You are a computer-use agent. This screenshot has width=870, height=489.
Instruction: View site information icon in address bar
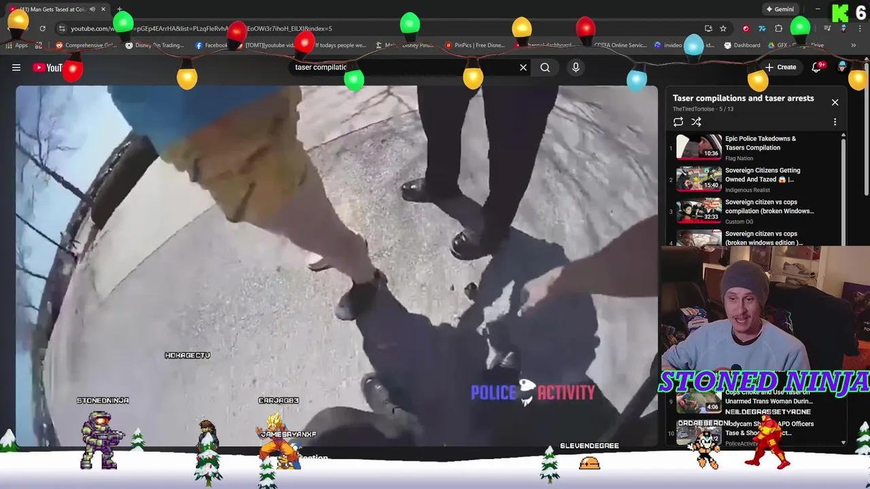pyautogui.click(x=62, y=29)
